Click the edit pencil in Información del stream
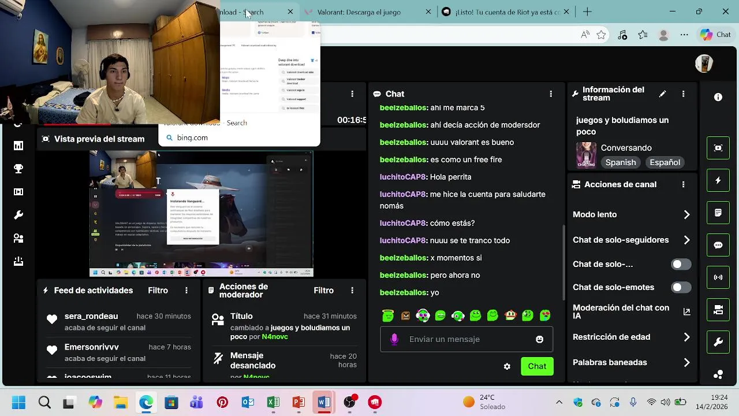 click(663, 94)
